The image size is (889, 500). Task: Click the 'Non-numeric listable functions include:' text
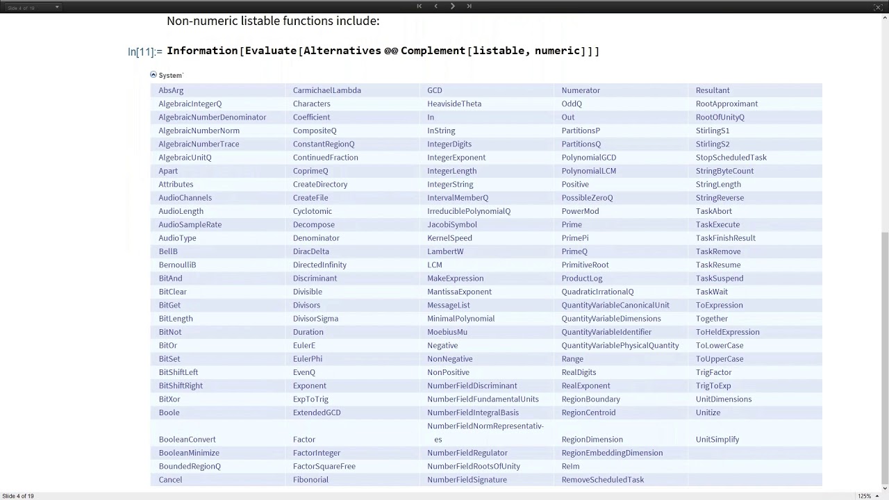tap(273, 21)
